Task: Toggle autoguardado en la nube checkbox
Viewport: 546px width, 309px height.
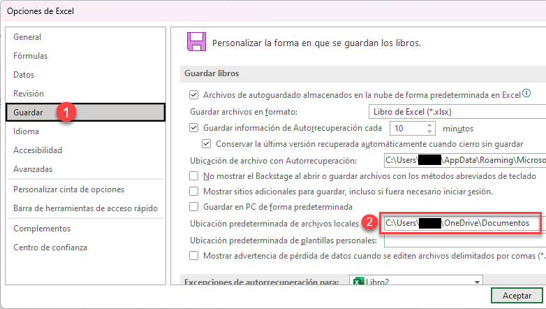Action: pos(193,95)
